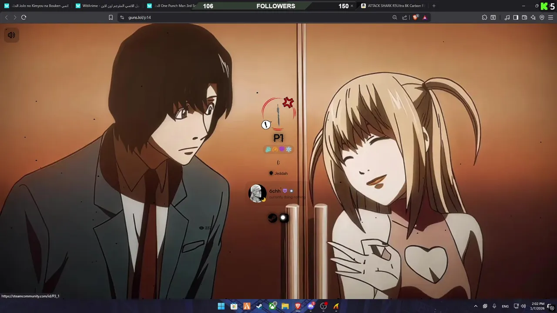The width and height of the screenshot is (557, 313).
Task: Switch input language with ENG indicator
Action: pos(505,306)
